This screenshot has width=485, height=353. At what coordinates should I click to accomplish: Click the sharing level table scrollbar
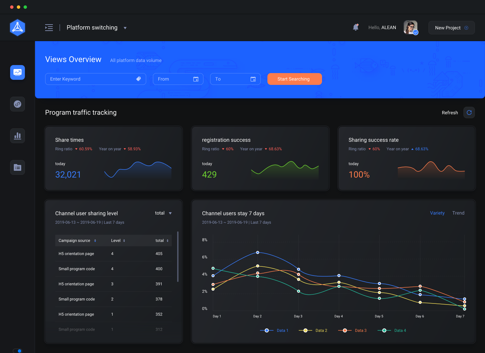pos(178,257)
